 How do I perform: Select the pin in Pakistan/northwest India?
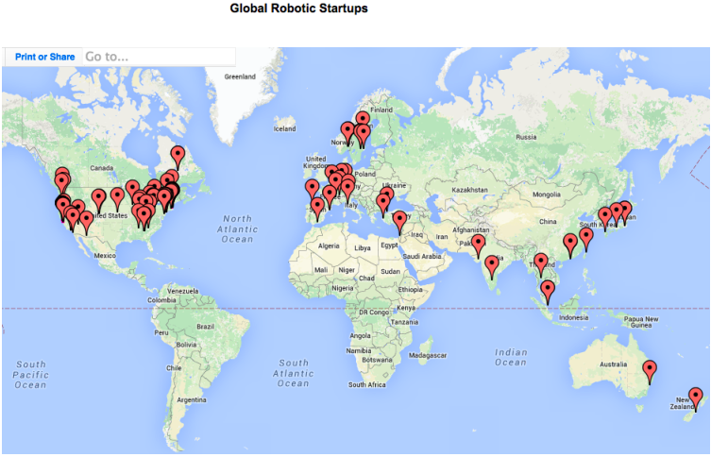pos(479,246)
